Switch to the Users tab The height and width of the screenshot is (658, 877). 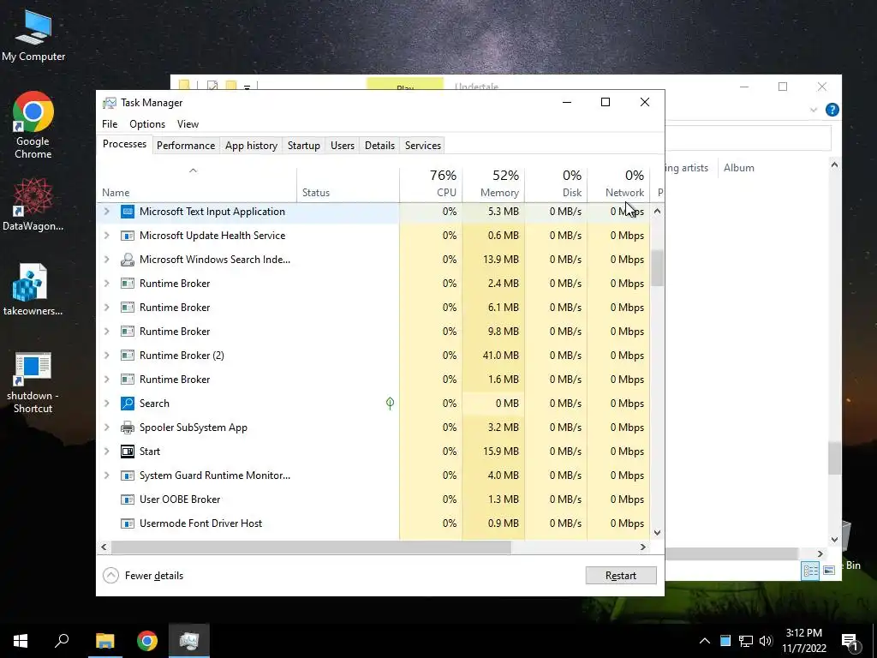tap(343, 146)
